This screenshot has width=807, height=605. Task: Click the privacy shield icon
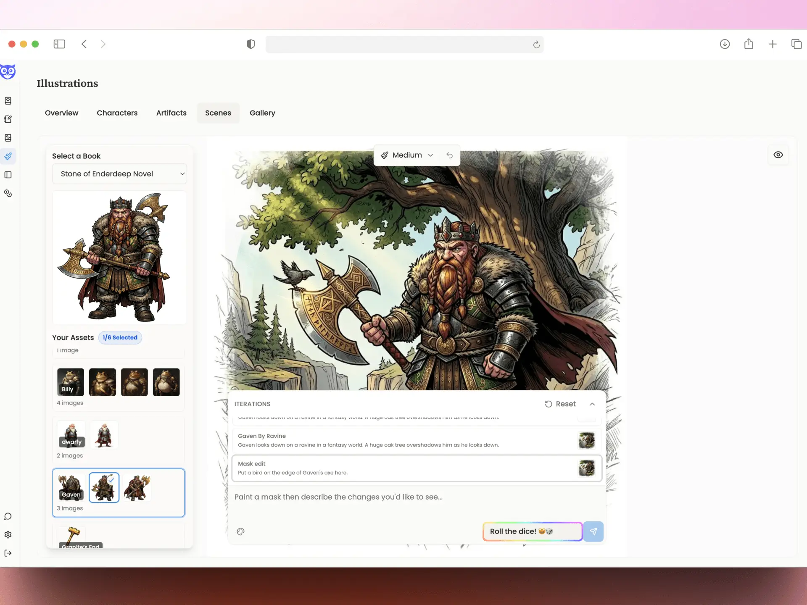point(251,44)
